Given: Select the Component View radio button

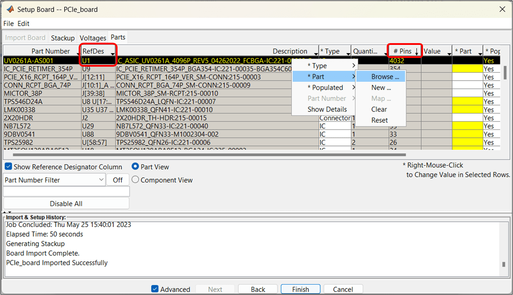Looking at the screenshot, I should 135,180.
